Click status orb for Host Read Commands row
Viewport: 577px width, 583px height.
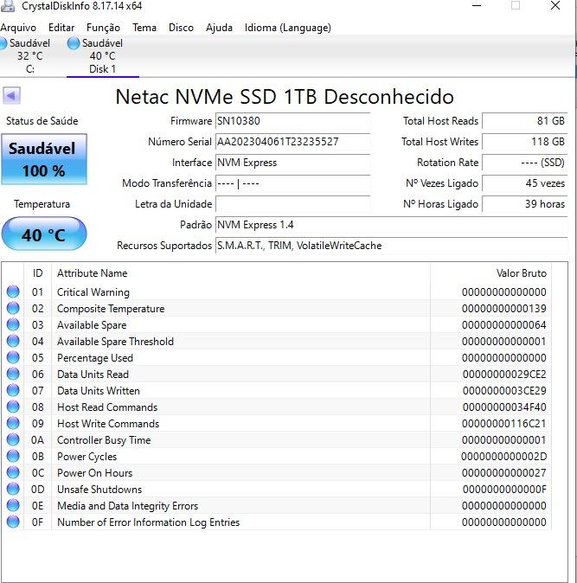click(13, 407)
